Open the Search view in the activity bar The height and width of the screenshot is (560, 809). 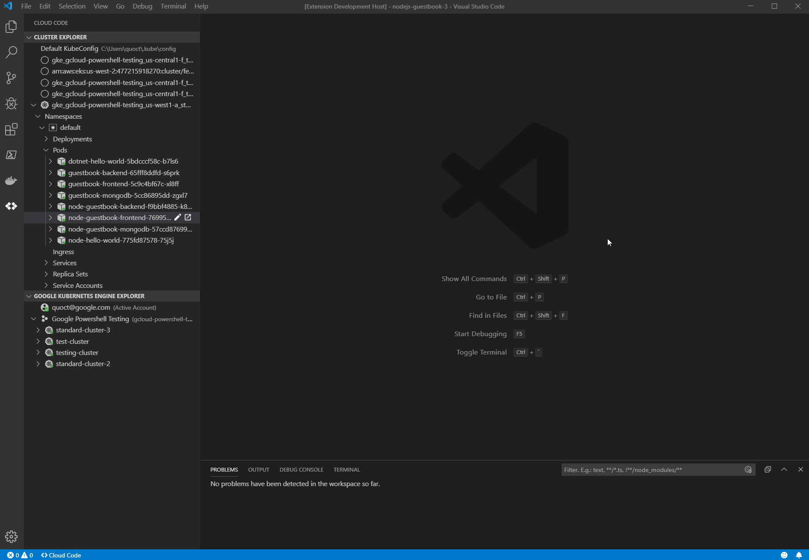coord(11,52)
